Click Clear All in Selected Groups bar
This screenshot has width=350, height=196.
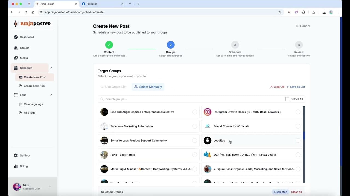(296, 192)
